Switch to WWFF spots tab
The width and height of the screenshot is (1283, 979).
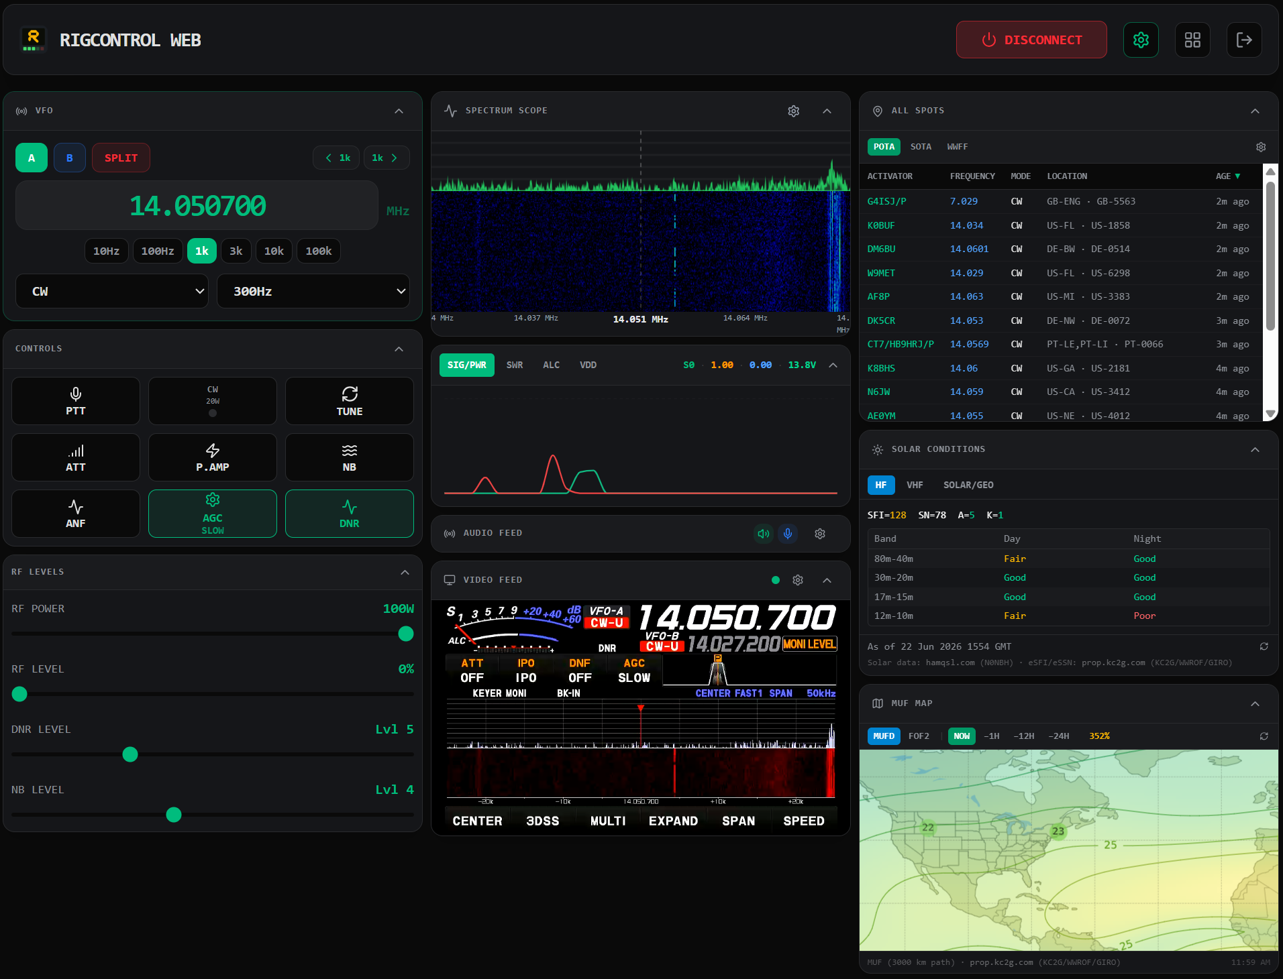pos(958,147)
